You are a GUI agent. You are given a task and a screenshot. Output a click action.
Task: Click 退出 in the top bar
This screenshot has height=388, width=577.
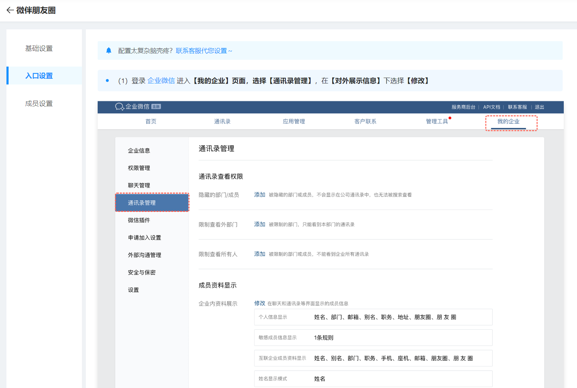coord(539,107)
